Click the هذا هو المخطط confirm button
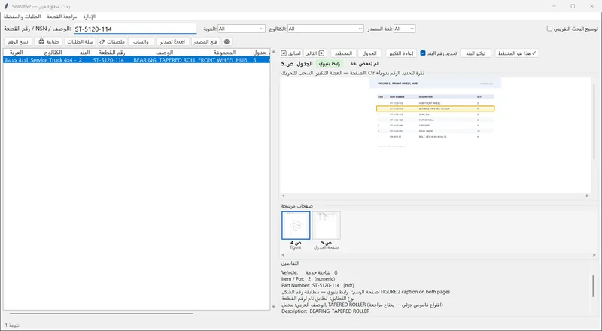This screenshot has height=331, width=602. [517, 53]
